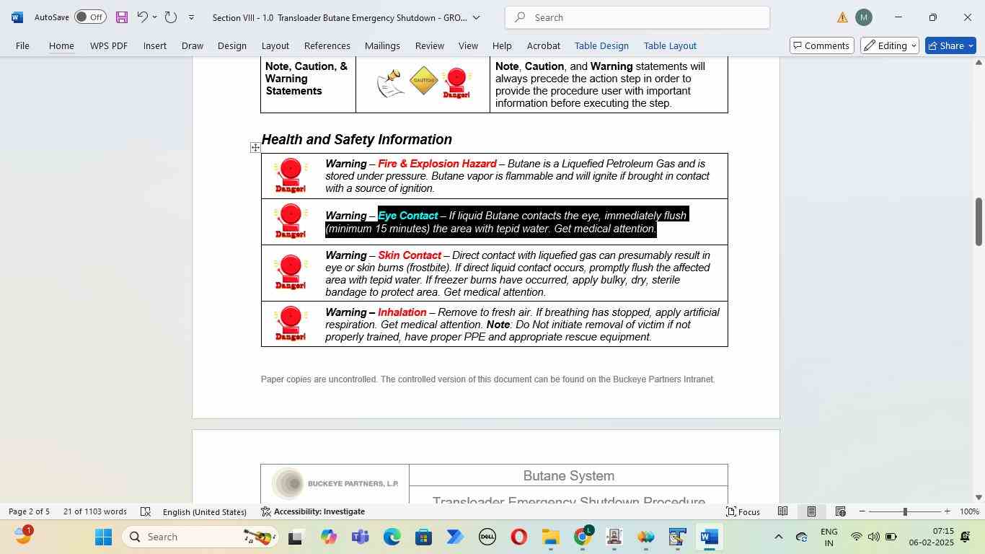Open the Help tab

click(x=502, y=45)
